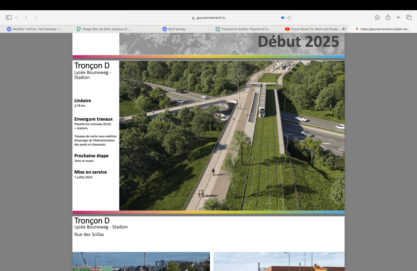Go forward using the right arrow
The width and height of the screenshot is (417, 271).
click(36, 18)
